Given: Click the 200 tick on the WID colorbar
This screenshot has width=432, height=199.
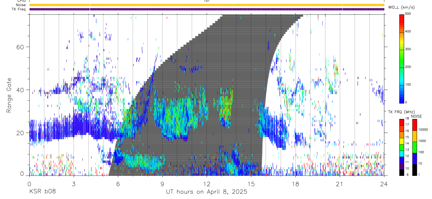Looking at the screenshot, I should click(x=408, y=67).
